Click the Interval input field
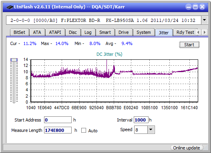 [141, 120]
